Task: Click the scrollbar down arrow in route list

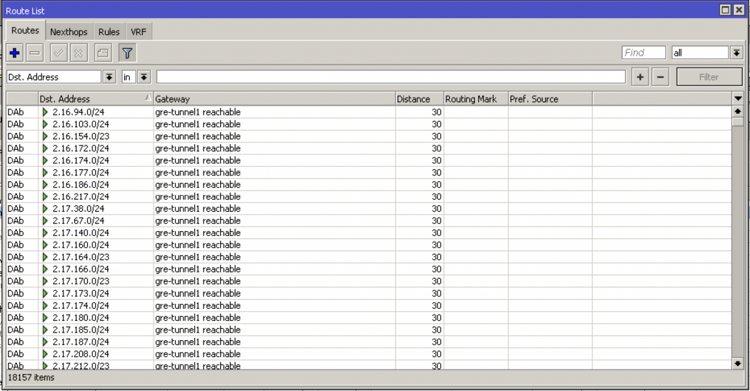Action: pyautogui.click(x=737, y=364)
